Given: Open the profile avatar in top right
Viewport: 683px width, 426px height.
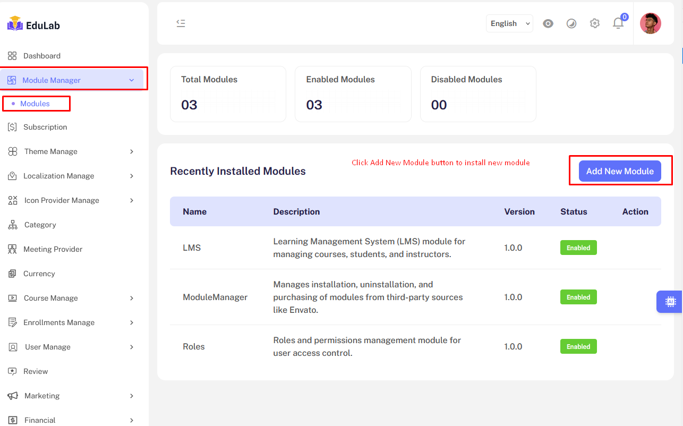Looking at the screenshot, I should [x=650, y=23].
